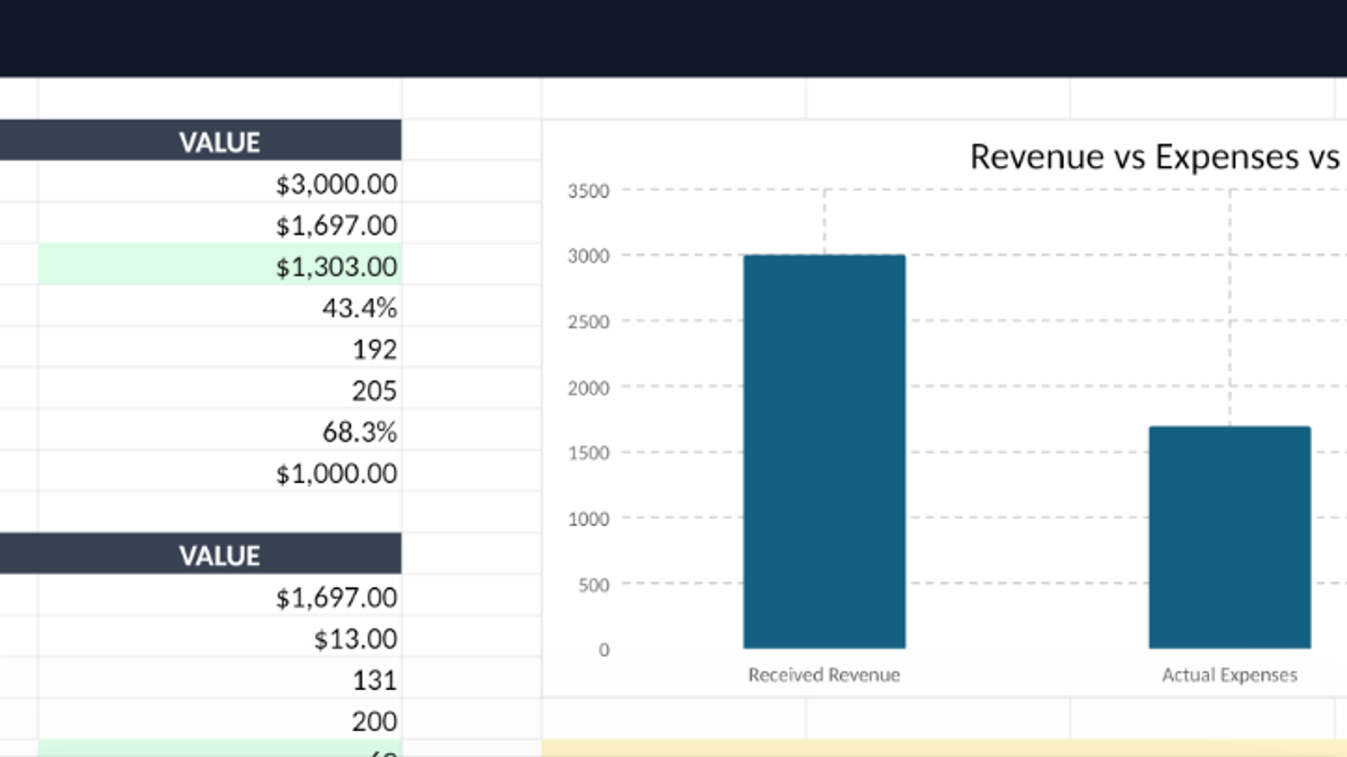Image resolution: width=1347 pixels, height=757 pixels.
Task: Click the Actual Expenses axis label
Action: (x=1230, y=674)
